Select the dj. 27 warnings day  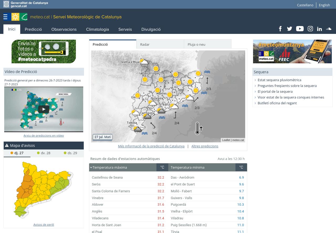tap(17, 153)
